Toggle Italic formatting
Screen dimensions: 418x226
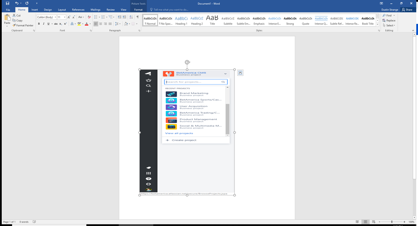pos(44,24)
